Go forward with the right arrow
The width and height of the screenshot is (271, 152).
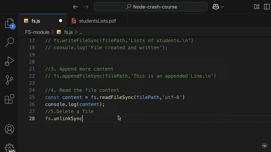(86, 7)
